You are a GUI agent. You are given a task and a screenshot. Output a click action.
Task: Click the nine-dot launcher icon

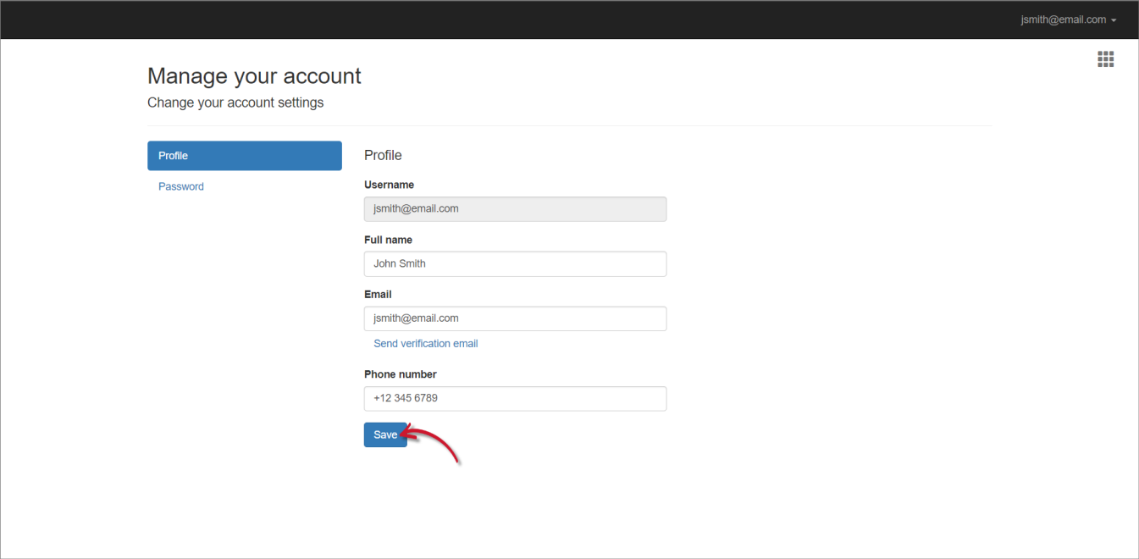click(x=1105, y=58)
